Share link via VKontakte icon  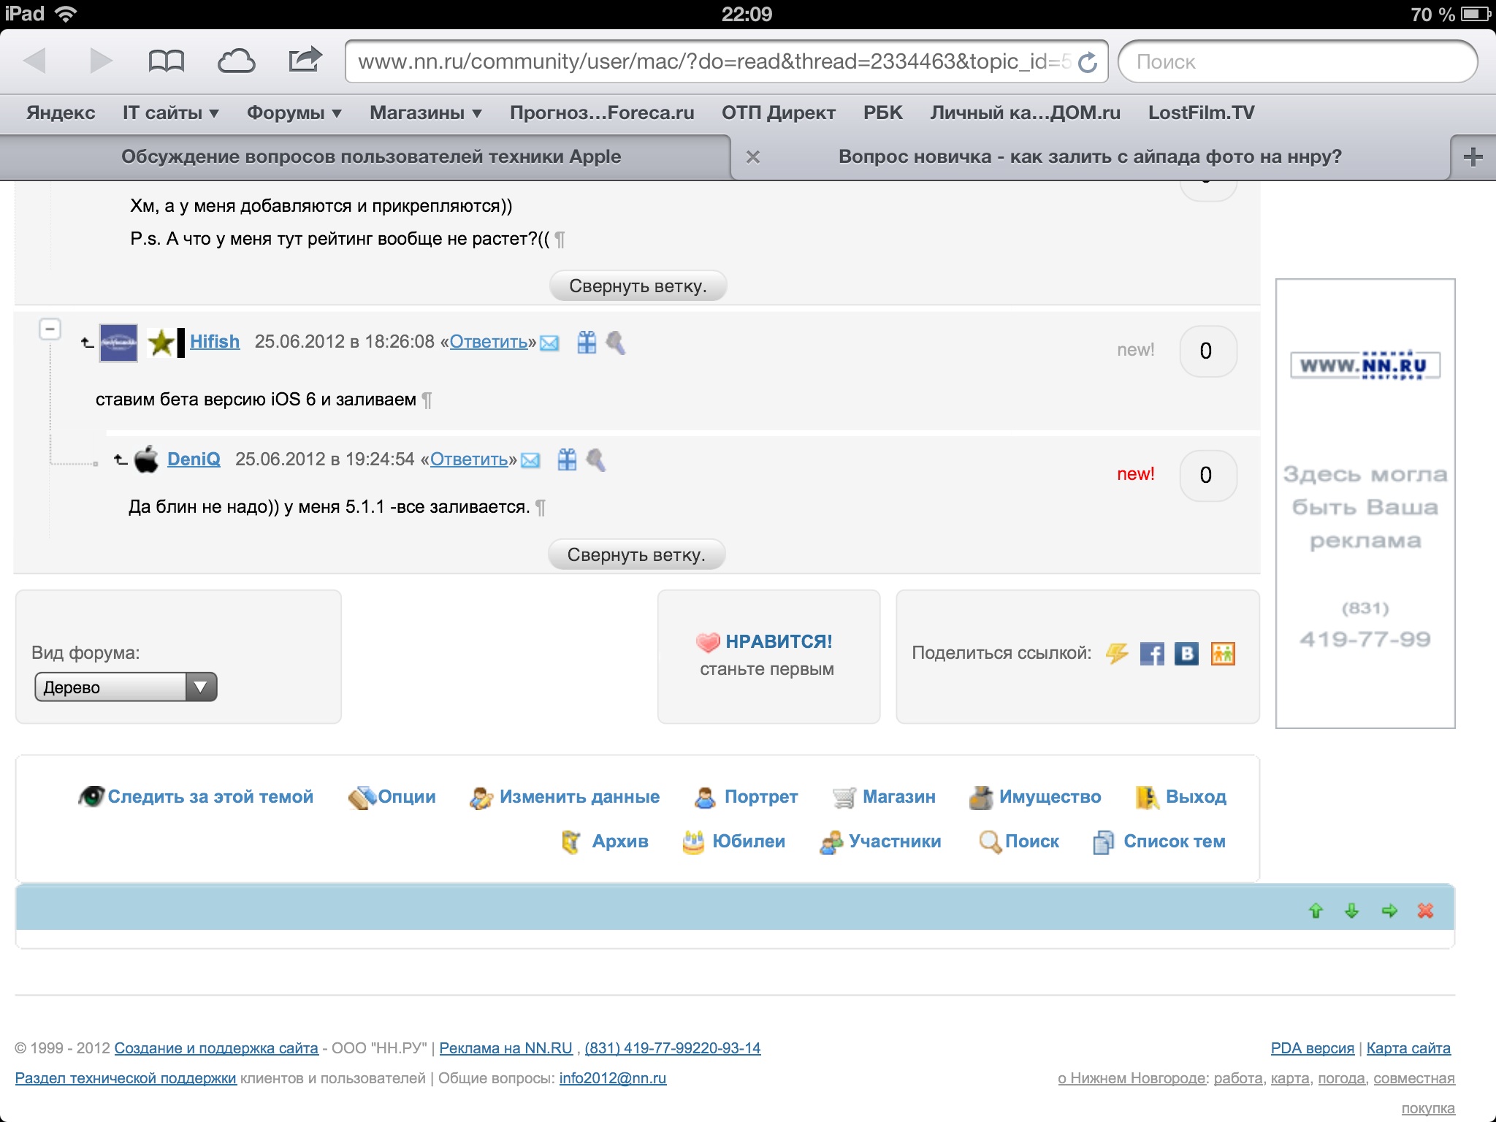point(1187,654)
